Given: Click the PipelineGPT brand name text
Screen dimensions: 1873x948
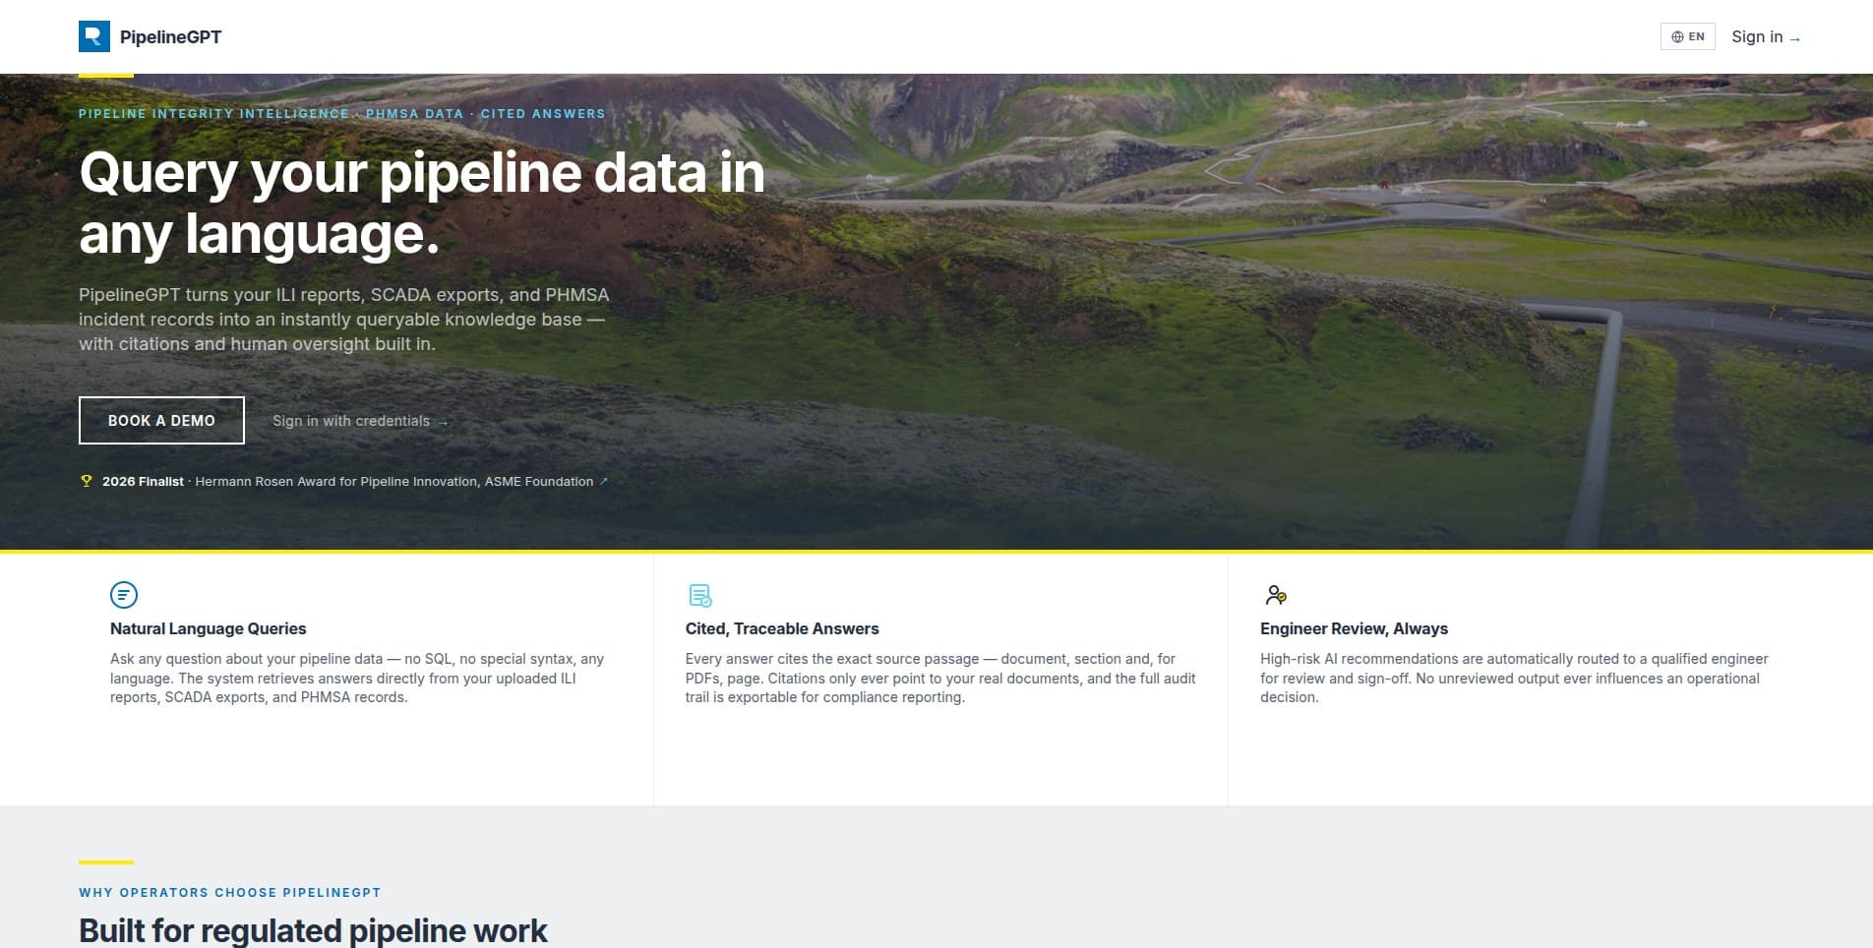Looking at the screenshot, I should pyautogui.click(x=170, y=37).
